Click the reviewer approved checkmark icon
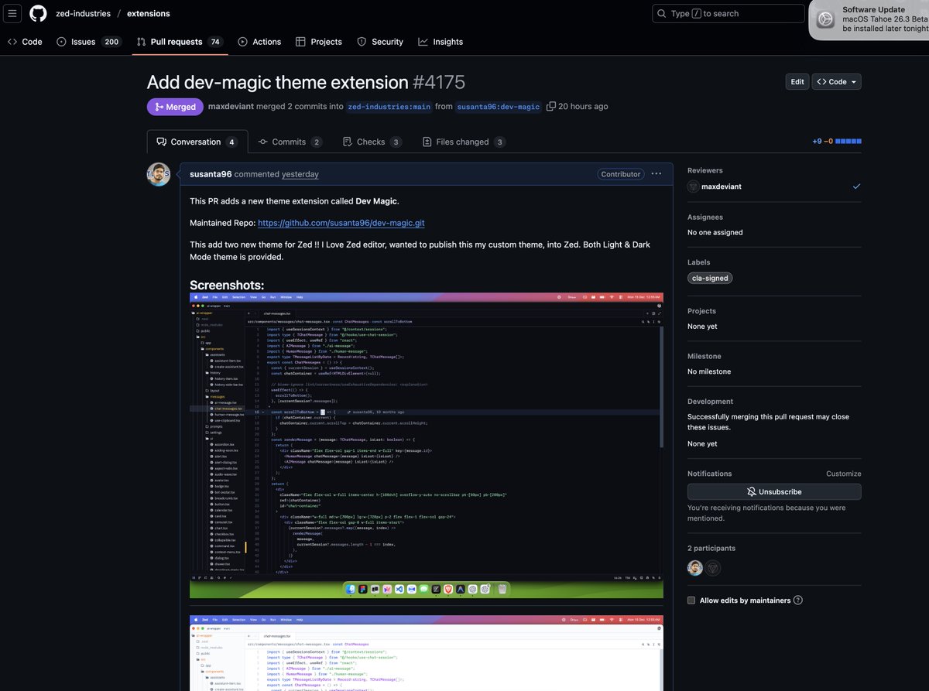The image size is (929, 691). pos(856,186)
